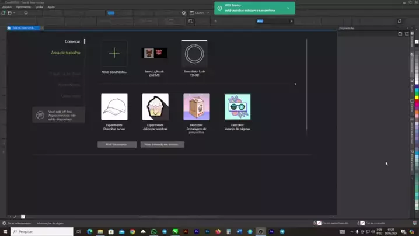Collapse the OBS Studio notification chevron
The image size is (419, 236).
click(288, 8)
